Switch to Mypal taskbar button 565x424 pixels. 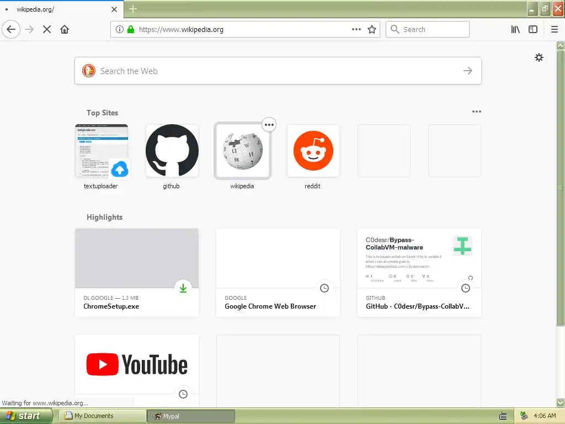point(191,416)
